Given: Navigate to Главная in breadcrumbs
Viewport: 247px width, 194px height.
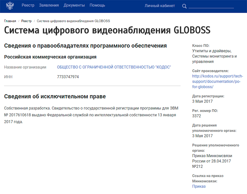Looking at the screenshot, I should point(10,21).
